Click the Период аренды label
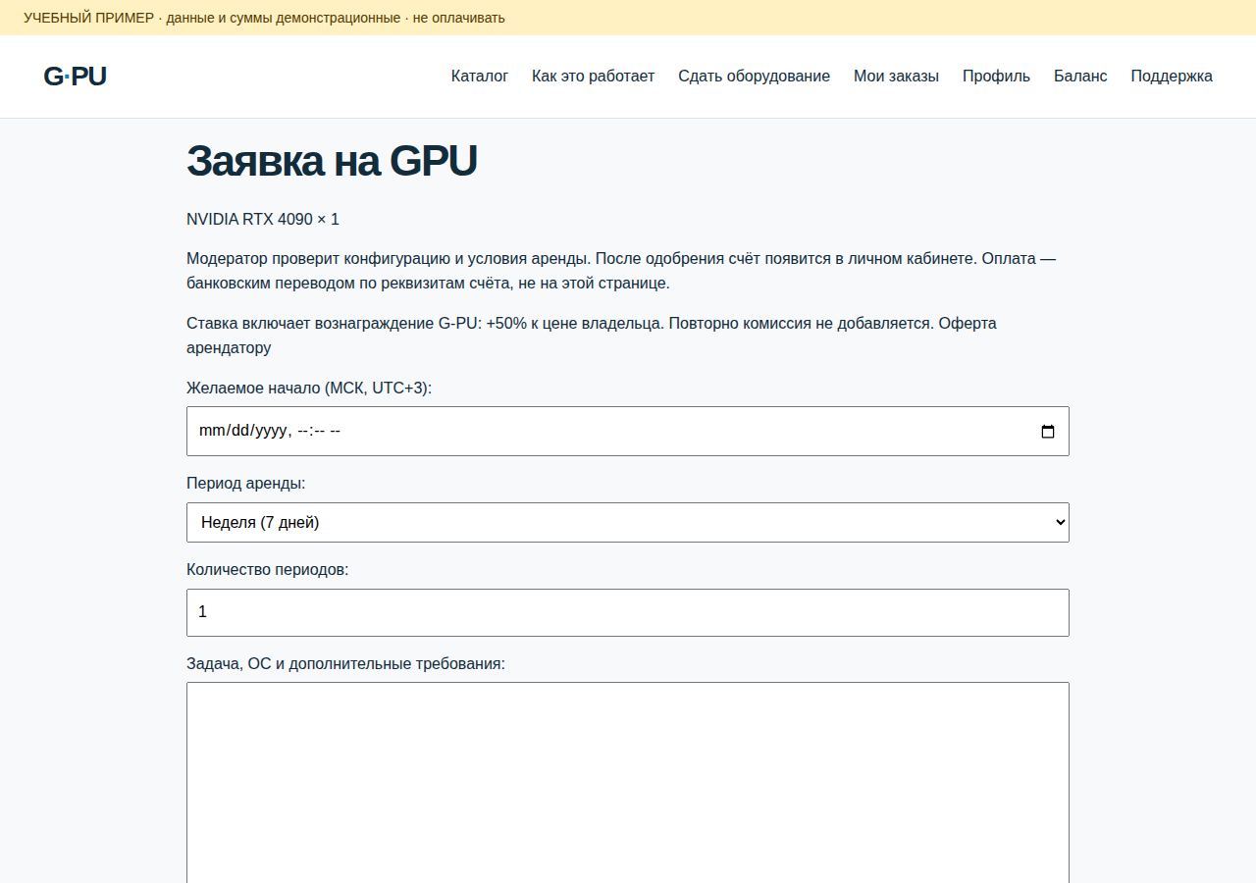This screenshot has width=1256, height=883. coord(245,484)
